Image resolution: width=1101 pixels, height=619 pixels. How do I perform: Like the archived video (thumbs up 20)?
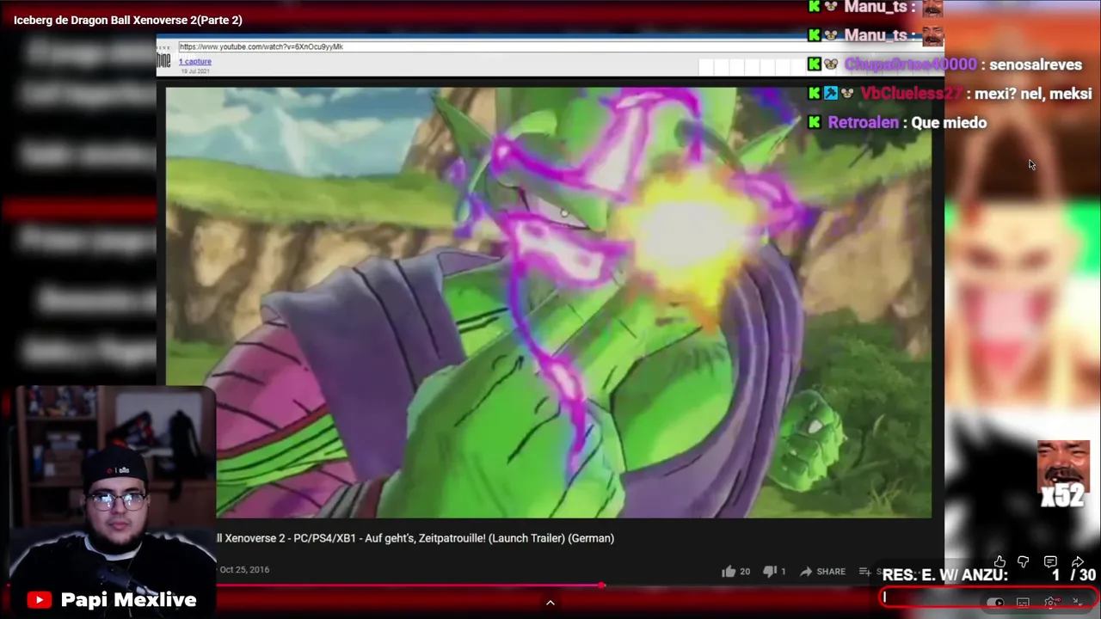click(x=735, y=571)
